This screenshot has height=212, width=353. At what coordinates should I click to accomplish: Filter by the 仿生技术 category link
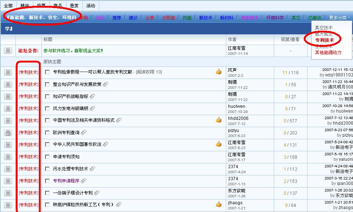[x=250, y=18]
